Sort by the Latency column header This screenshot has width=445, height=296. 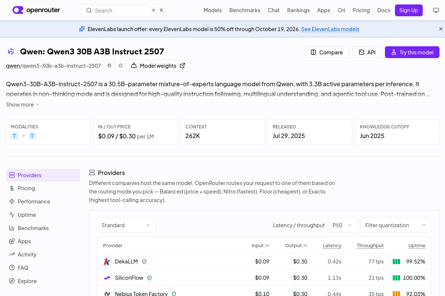(332, 245)
